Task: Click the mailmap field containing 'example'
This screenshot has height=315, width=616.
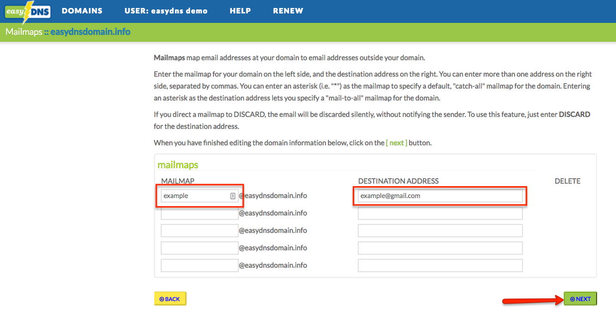Action: point(197,196)
